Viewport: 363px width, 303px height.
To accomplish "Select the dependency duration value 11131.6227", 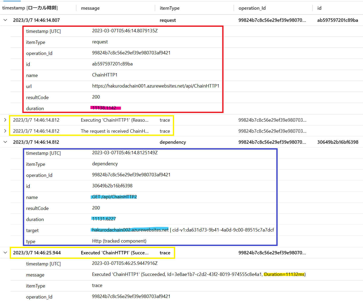I will coord(104,219).
